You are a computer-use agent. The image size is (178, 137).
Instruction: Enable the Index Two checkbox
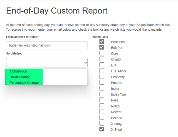point(102,94)
